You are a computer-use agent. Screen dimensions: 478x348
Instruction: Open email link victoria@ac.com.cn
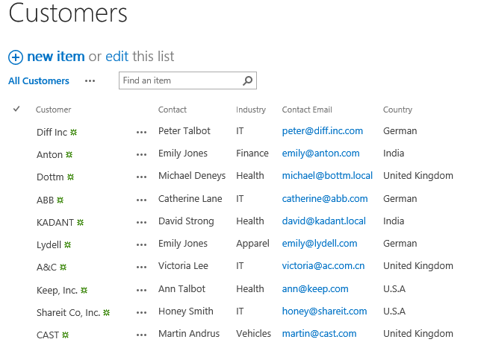323,266
